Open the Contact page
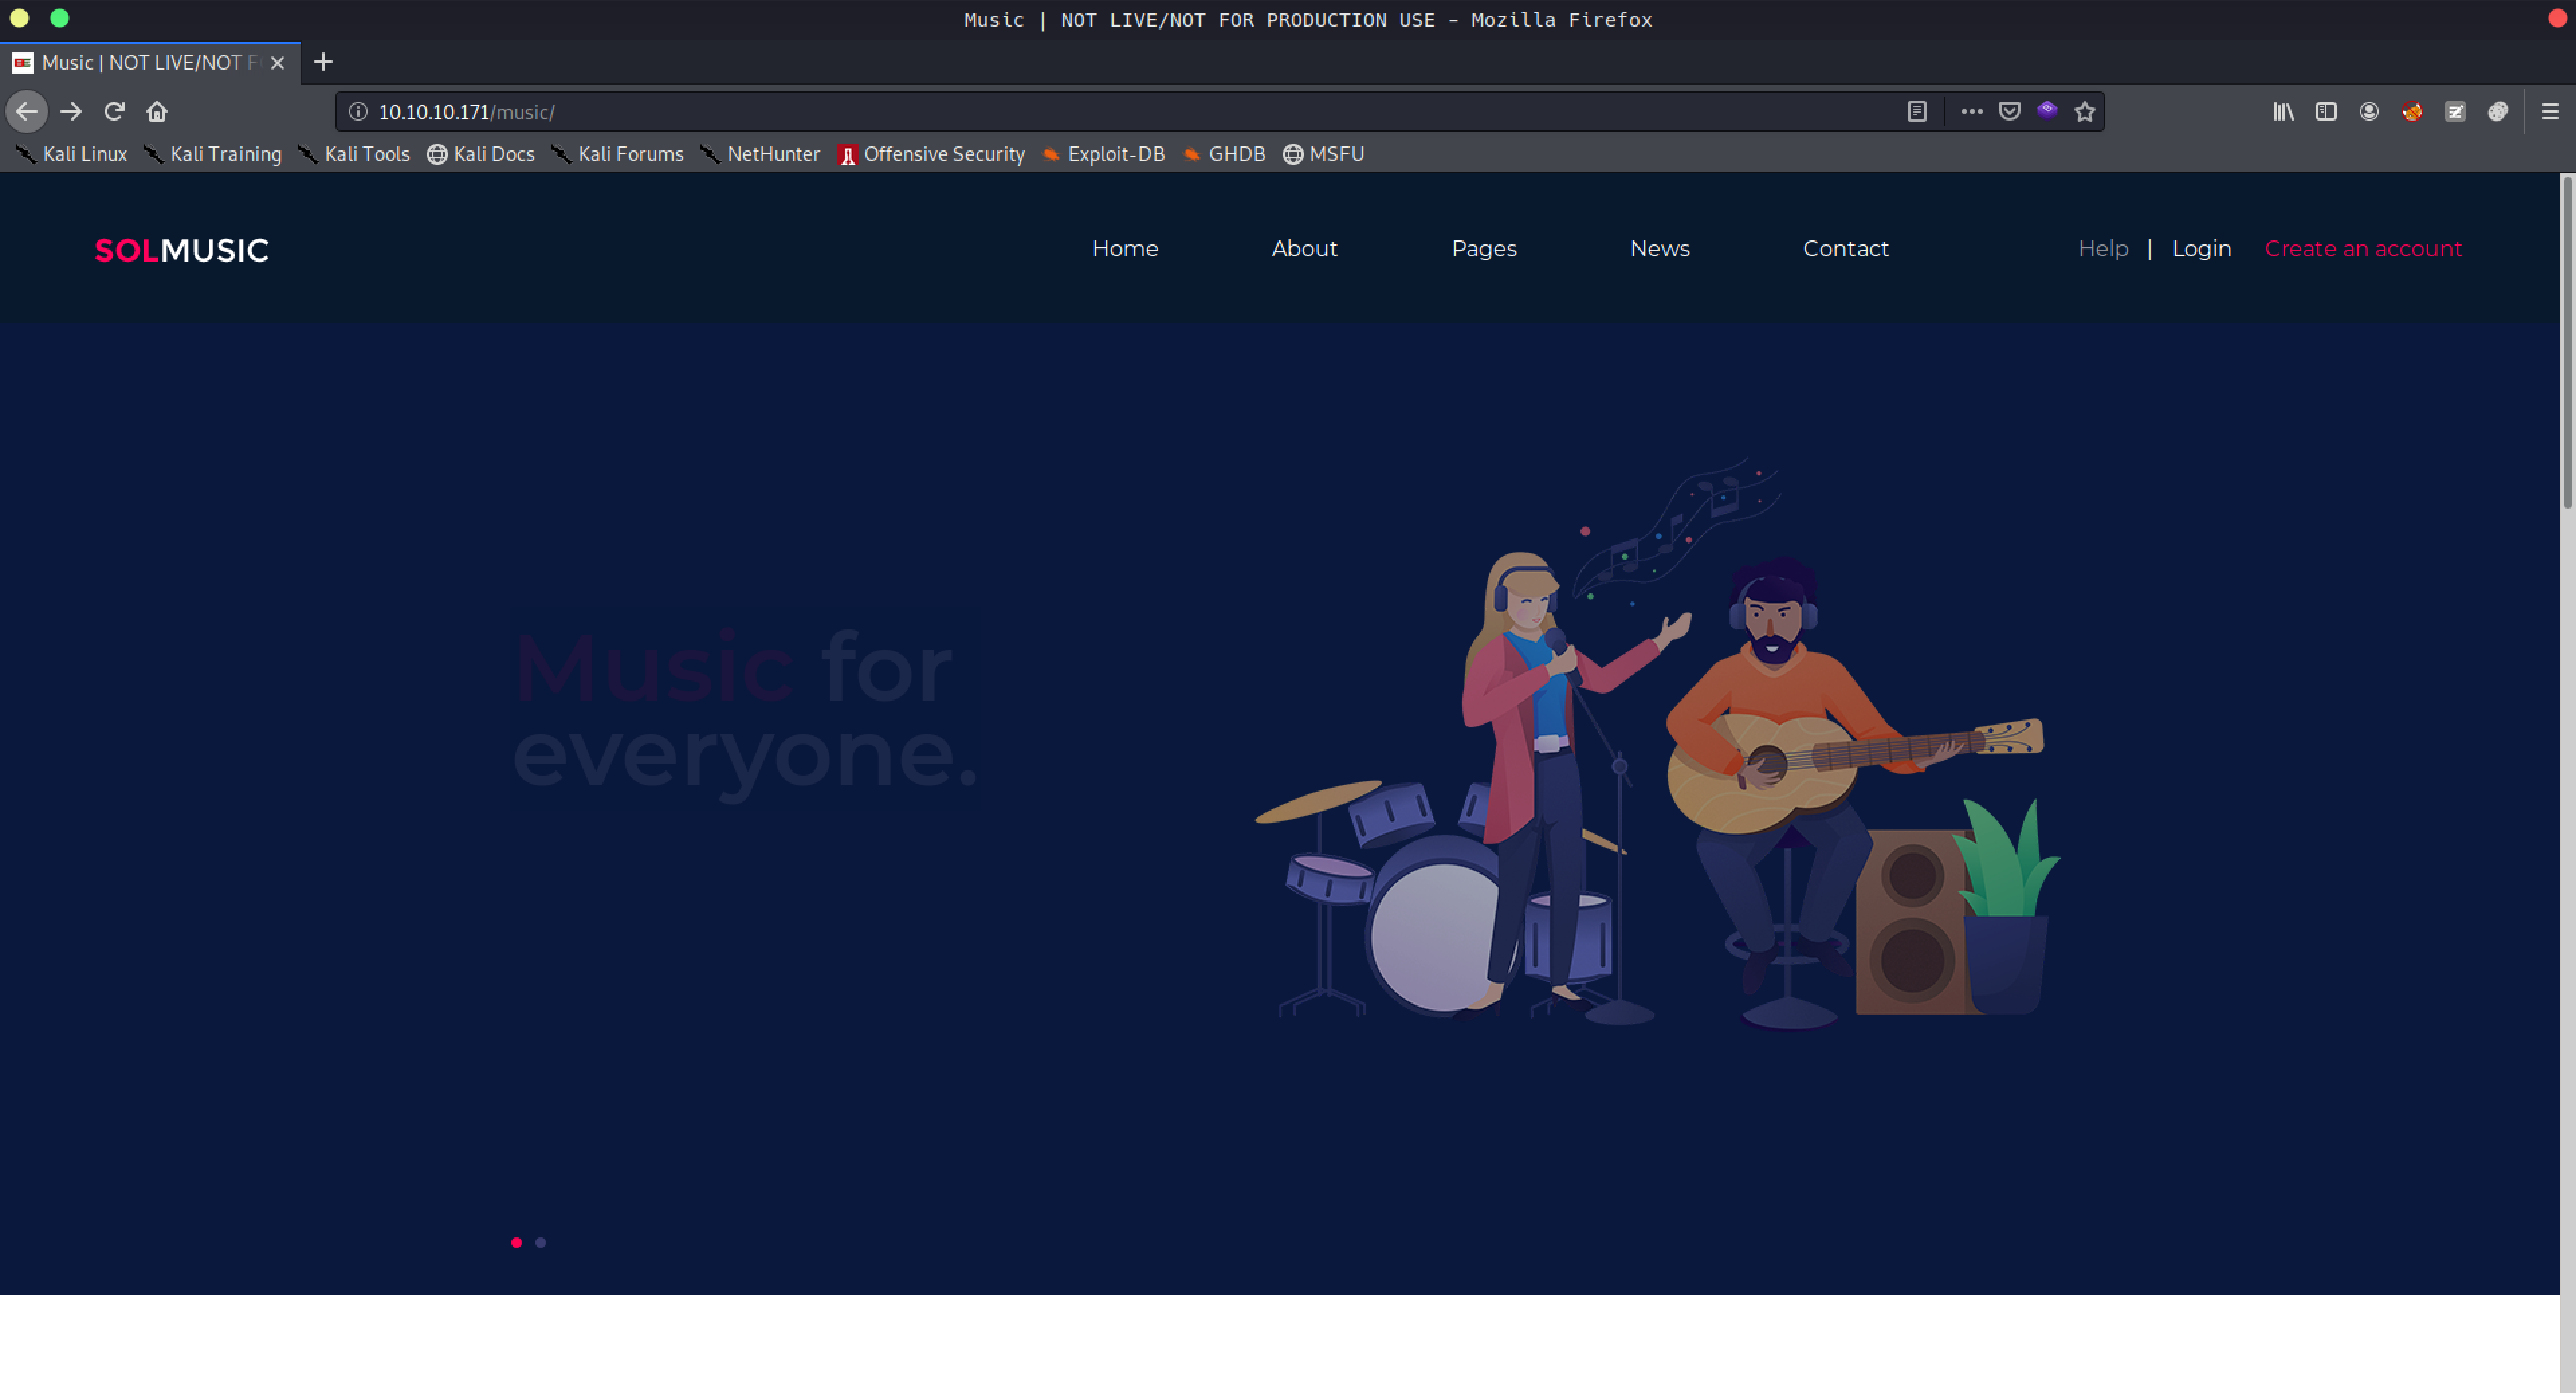Screen dimensions: 2576x1393 1845,248
